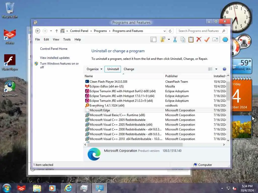Click the Copy toolbar icon

183,39
